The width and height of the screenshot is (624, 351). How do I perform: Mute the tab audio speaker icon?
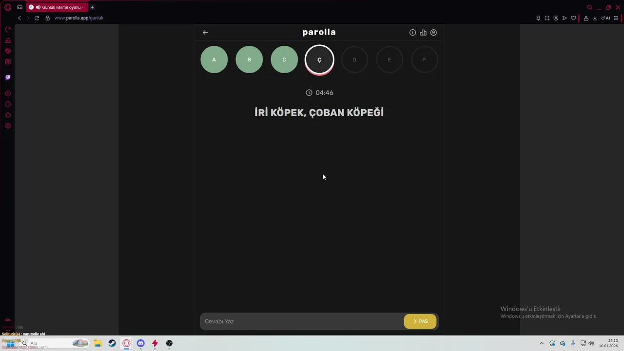pos(38,7)
